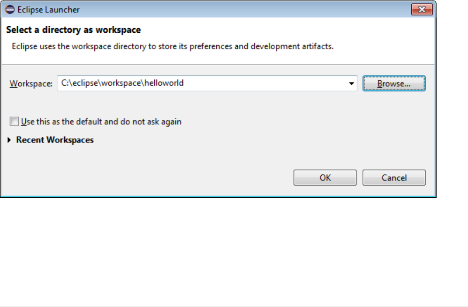Click the 'Recent Workspaces' label text
Screen dimensions: 468x307
[x=55, y=140]
